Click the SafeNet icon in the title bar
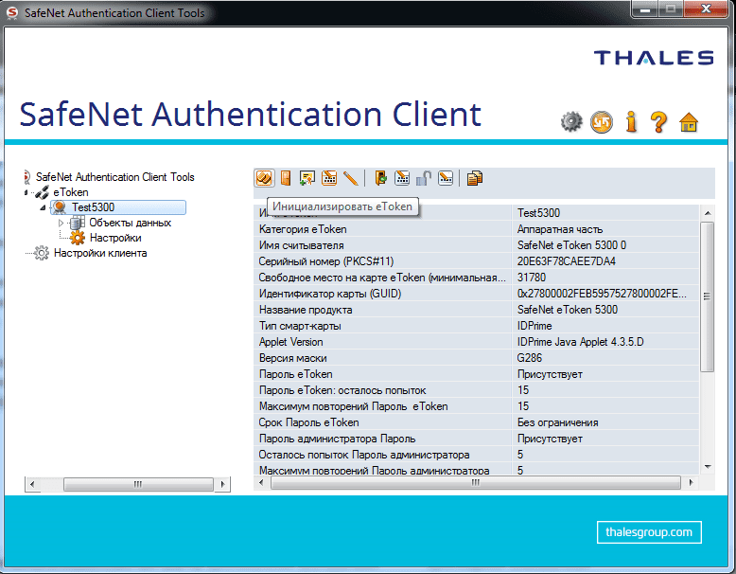The height and width of the screenshot is (574, 736). click(12, 12)
